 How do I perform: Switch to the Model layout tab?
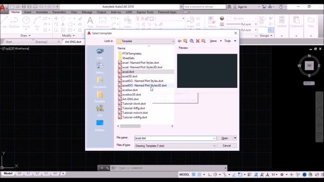tap(8, 173)
